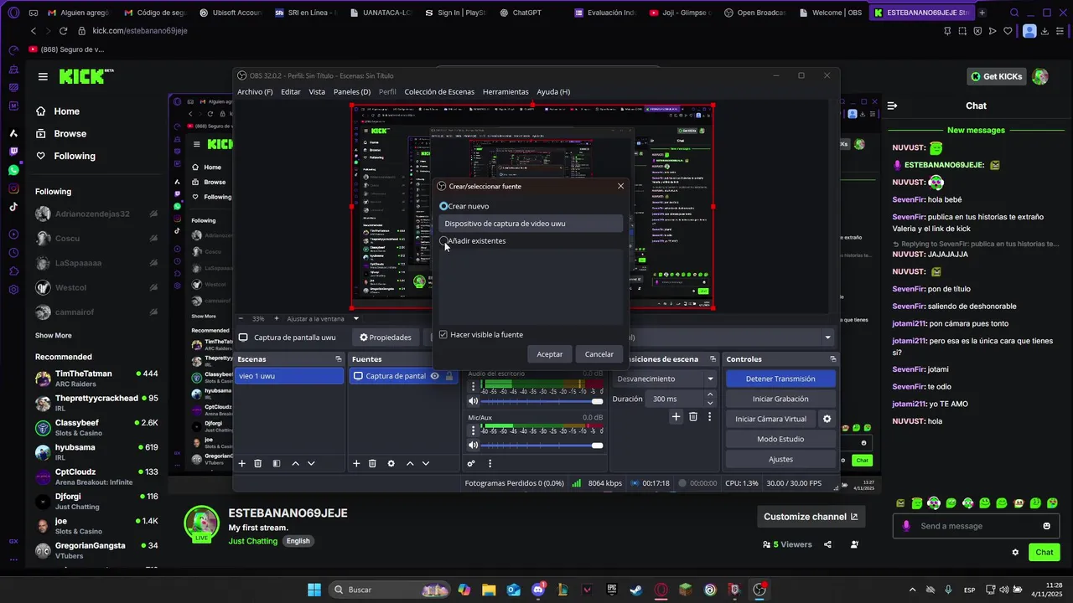The width and height of the screenshot is (1073, 603).
Task: Uncheck Hacer visible la fuente
Action: coord(443,334)
